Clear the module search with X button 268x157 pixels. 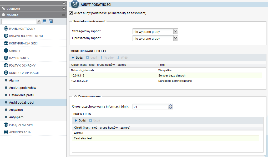pyautogui.click(x=39, y=21)
